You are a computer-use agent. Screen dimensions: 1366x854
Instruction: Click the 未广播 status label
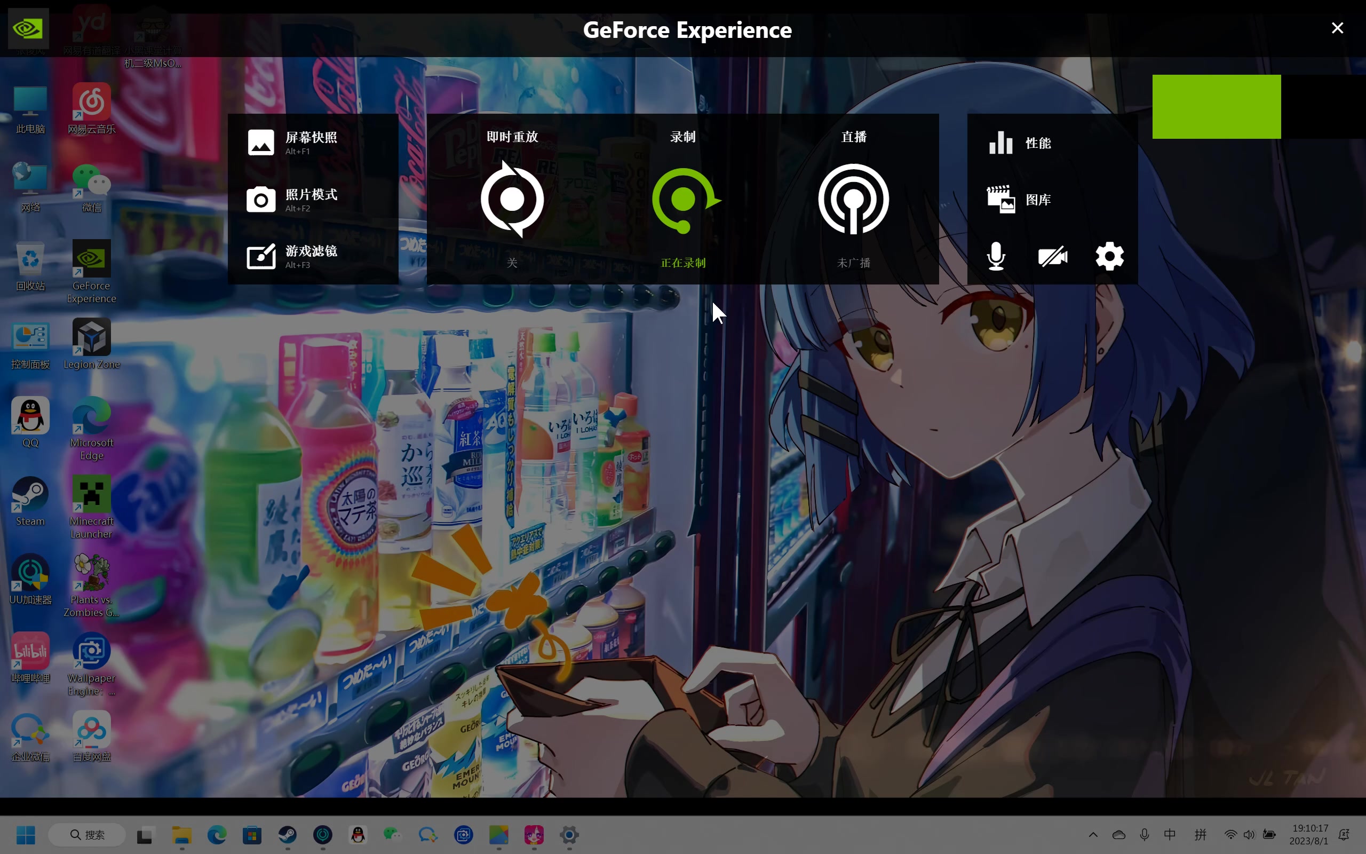pyautogui.click(x=853, y=263)
